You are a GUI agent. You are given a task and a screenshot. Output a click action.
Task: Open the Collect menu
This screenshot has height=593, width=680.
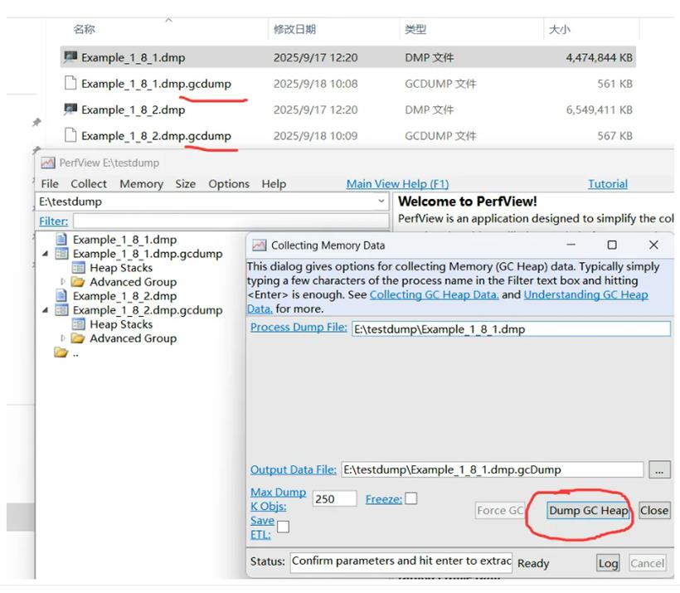[x=89, y=184]
